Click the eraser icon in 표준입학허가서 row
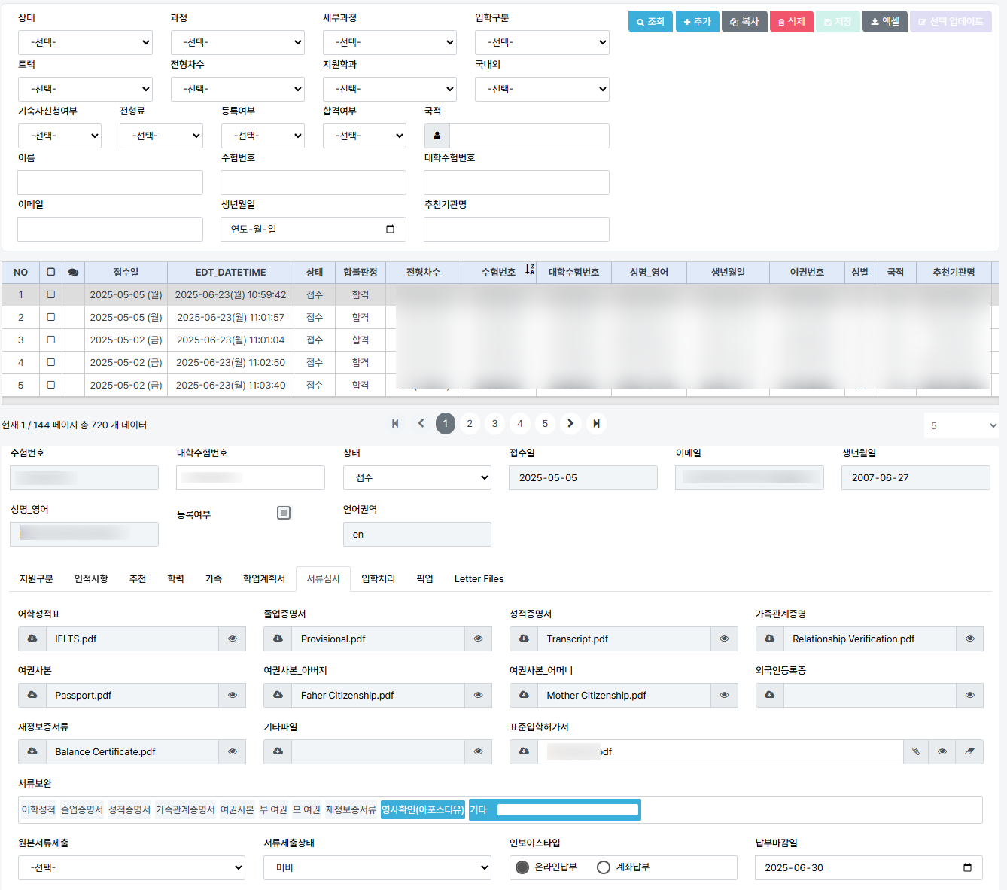This screenshot has width=1007, height=890. coord(969,751)
